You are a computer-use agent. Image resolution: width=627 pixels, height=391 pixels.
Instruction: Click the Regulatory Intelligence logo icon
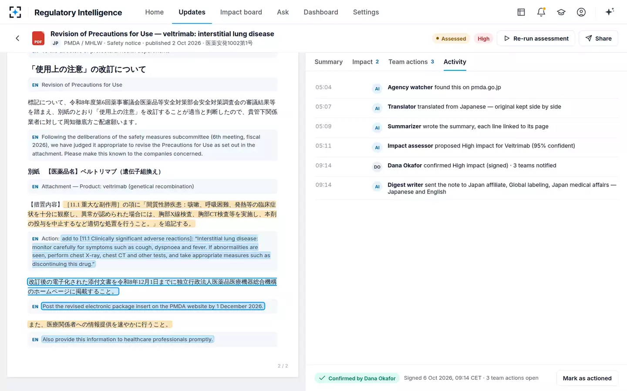(x=15, y=12)
